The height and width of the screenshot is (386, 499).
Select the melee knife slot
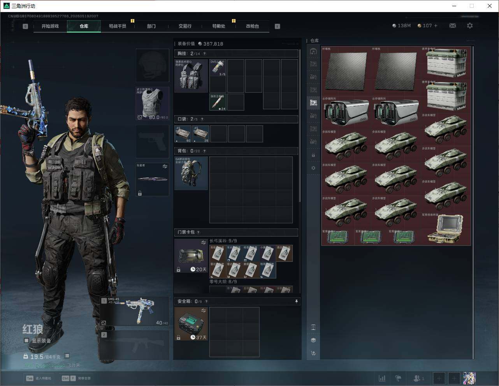tap(153, 179)
